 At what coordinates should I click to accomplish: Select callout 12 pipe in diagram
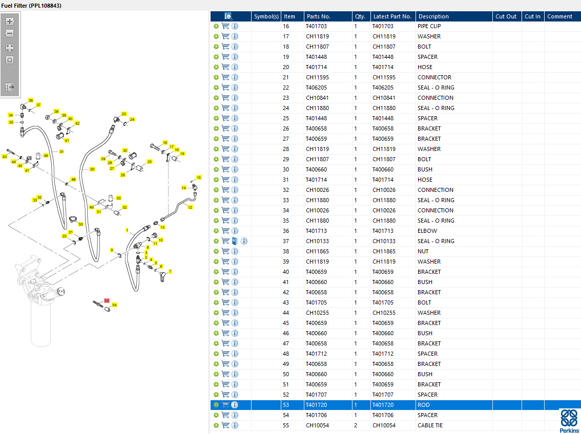click(x=190, y=207)
